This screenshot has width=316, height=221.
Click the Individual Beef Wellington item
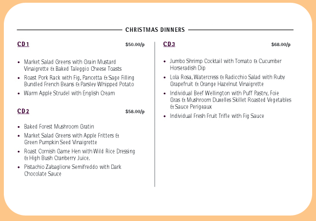(x=230, y=100)
